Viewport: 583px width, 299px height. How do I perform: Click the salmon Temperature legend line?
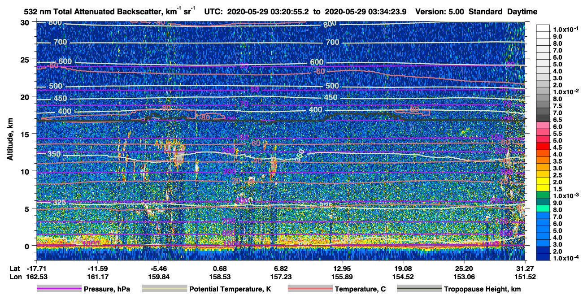click(x=310, y=289)
